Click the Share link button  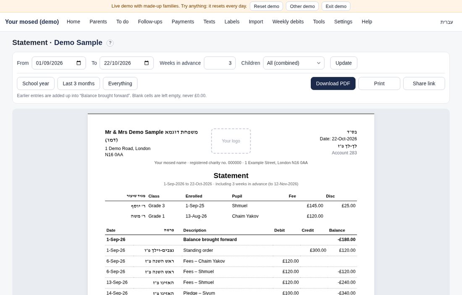point(424,83)
